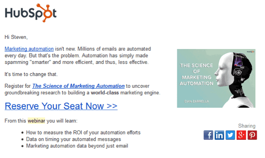Share using Google Plus icon
The width and height of the screenshot is (265, 158).
click(241, 135)
